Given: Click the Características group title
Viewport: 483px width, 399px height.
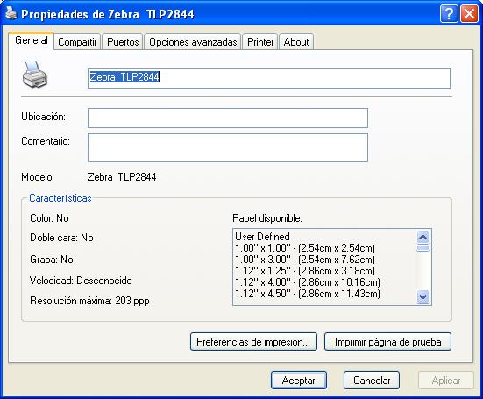Looking at the screenshot, I should [x=60, y=198].
